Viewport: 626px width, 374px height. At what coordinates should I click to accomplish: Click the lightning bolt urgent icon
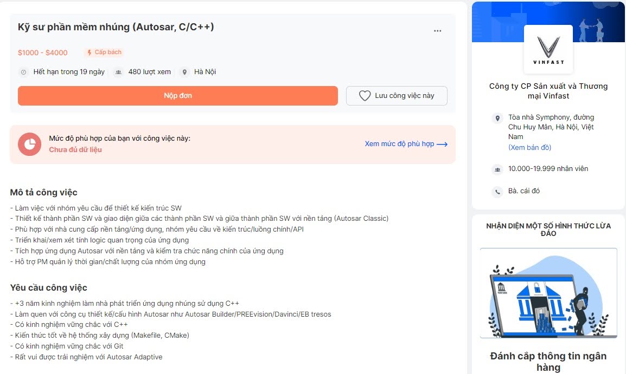click(x=89, y=53)
